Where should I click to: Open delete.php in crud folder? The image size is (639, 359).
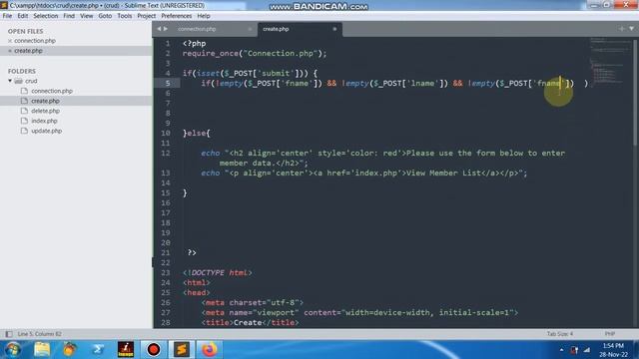[x=45, y=111]
